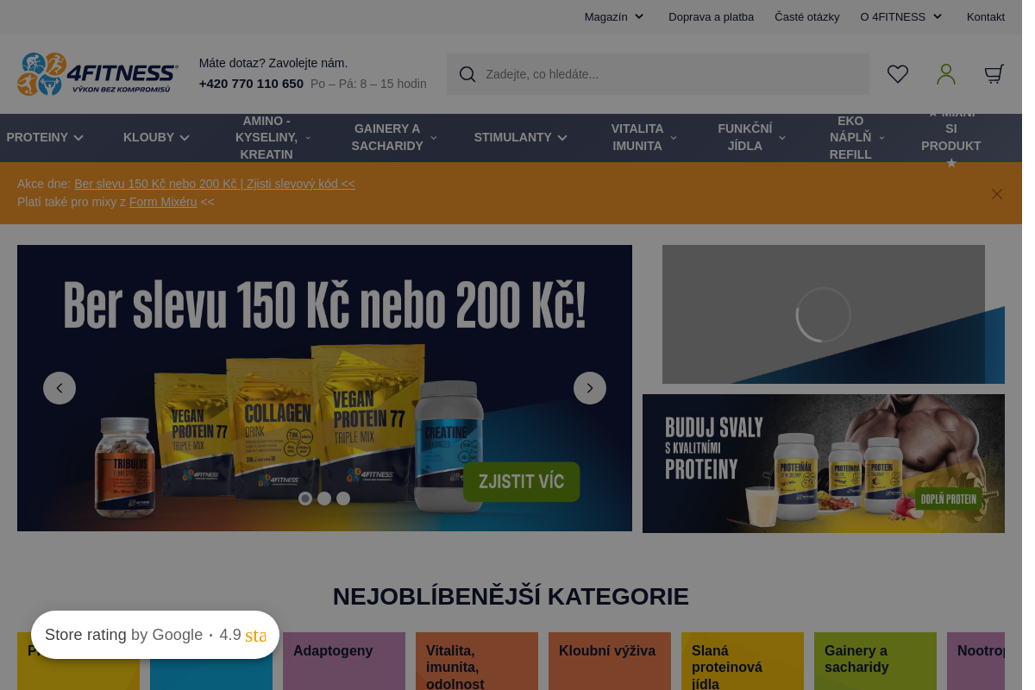Select the third carousel dot
Screen dimensions: 1035x690
point(343,499)
